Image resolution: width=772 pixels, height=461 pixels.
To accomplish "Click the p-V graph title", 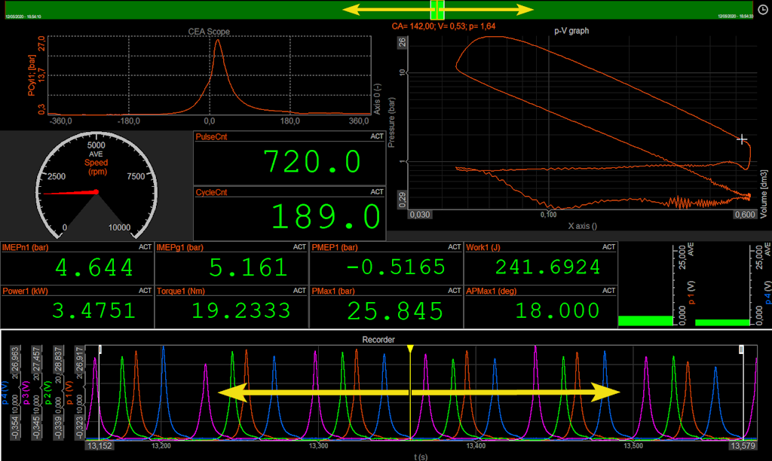I will [x=571, y=30].
